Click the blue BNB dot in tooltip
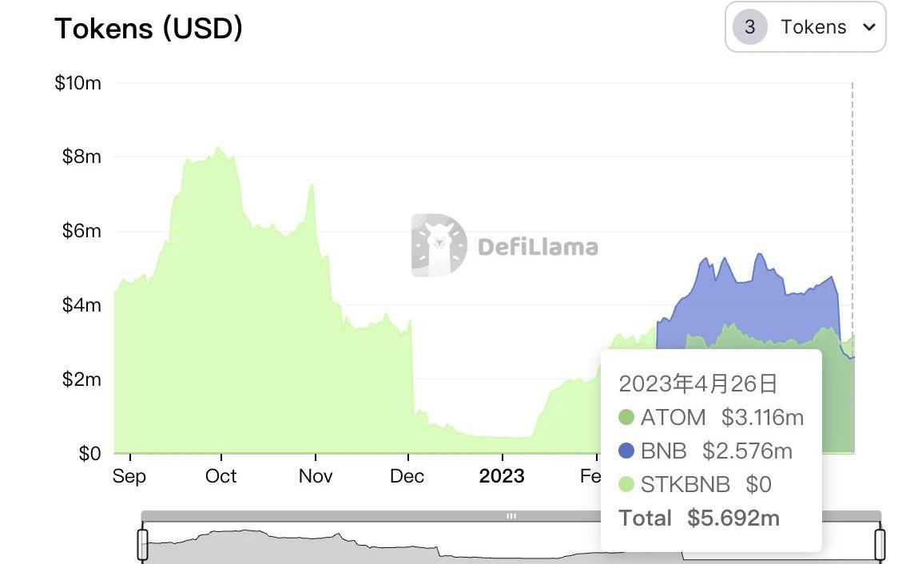906x564 pixels. (x=626, y=451)
